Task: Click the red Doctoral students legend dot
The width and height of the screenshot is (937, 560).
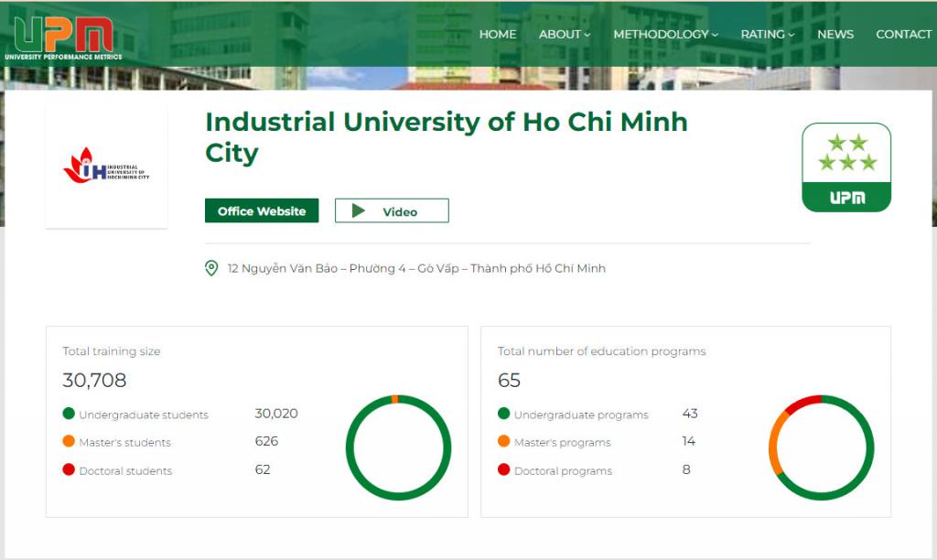Action: click(69, 469)
